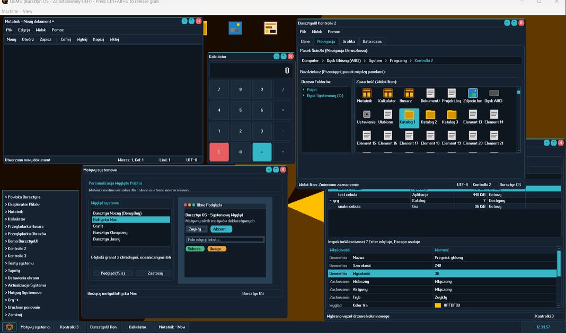Viewport: 566px width, 333px height.
Task: Open the Pomoc menu in Kontrolki 2
Action: point(333,32)
